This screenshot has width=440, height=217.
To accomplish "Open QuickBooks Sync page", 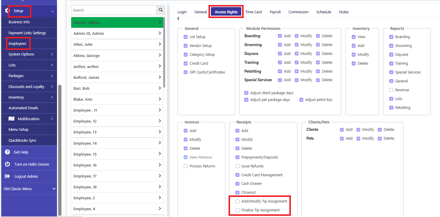I will pyautogui.click(x=22, y=140).
